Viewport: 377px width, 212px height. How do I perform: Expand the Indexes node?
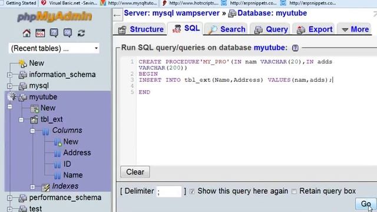[x=32, y=187]
